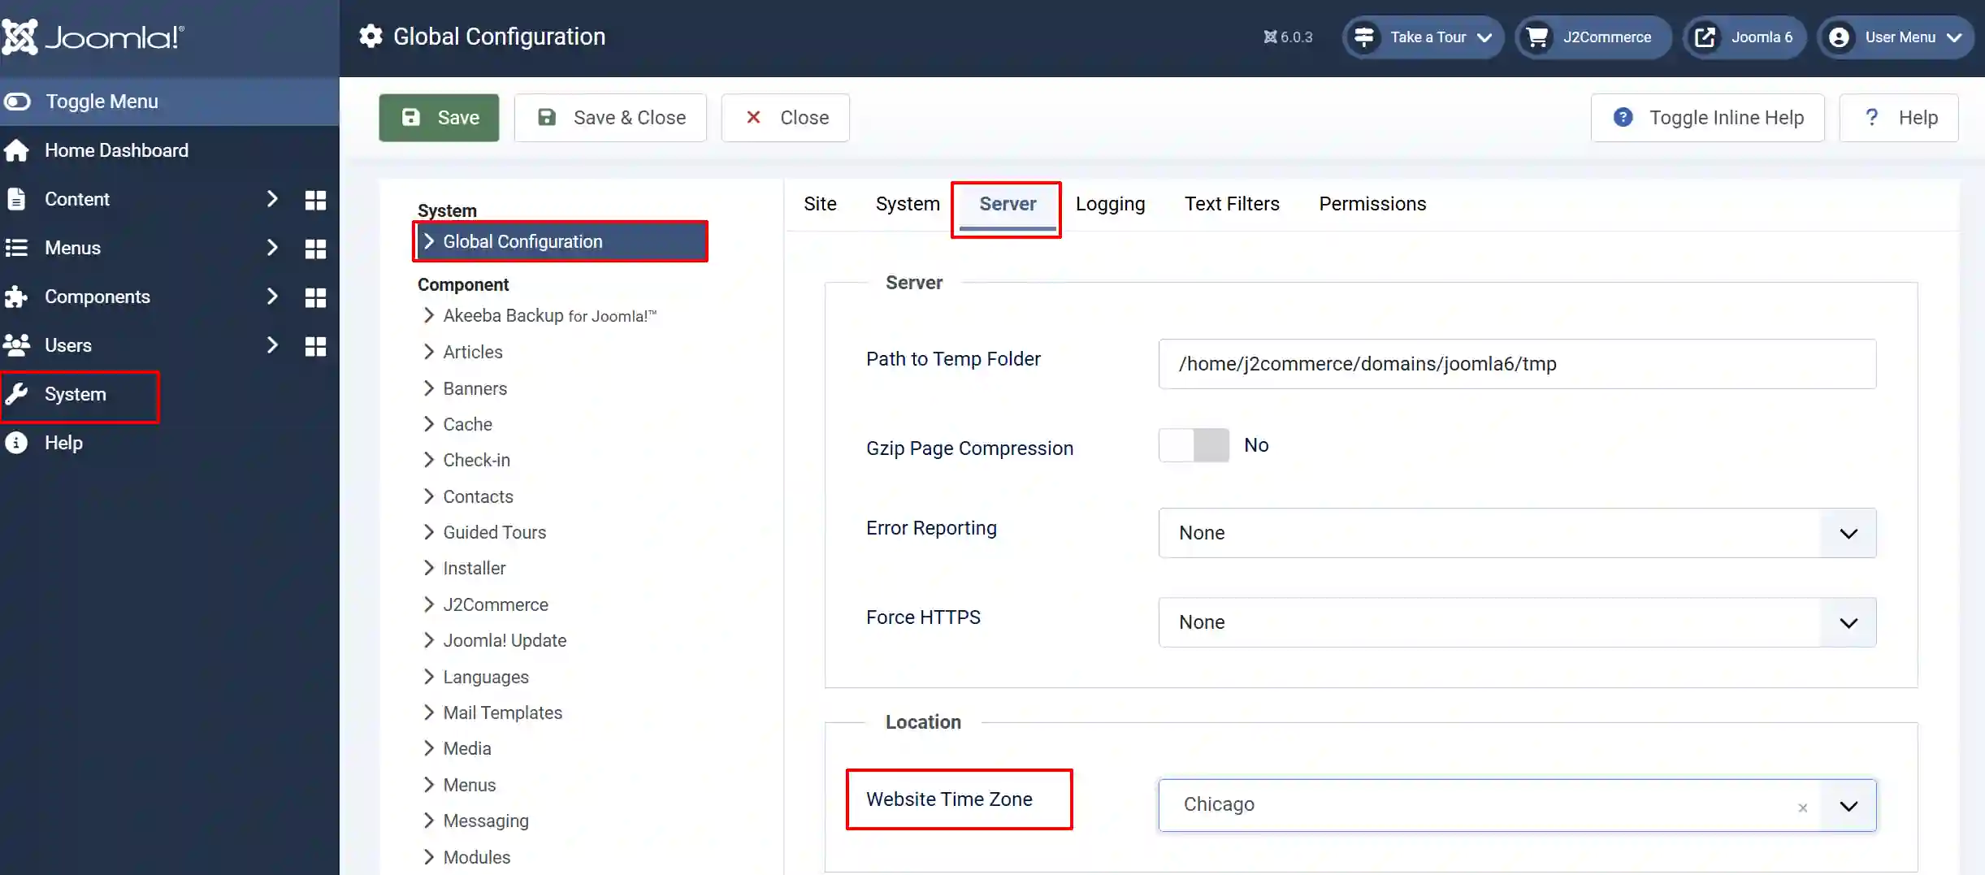Open the User Menu dropdown
This screenshot has height=875, width=1985.
tap(1896, 37)
